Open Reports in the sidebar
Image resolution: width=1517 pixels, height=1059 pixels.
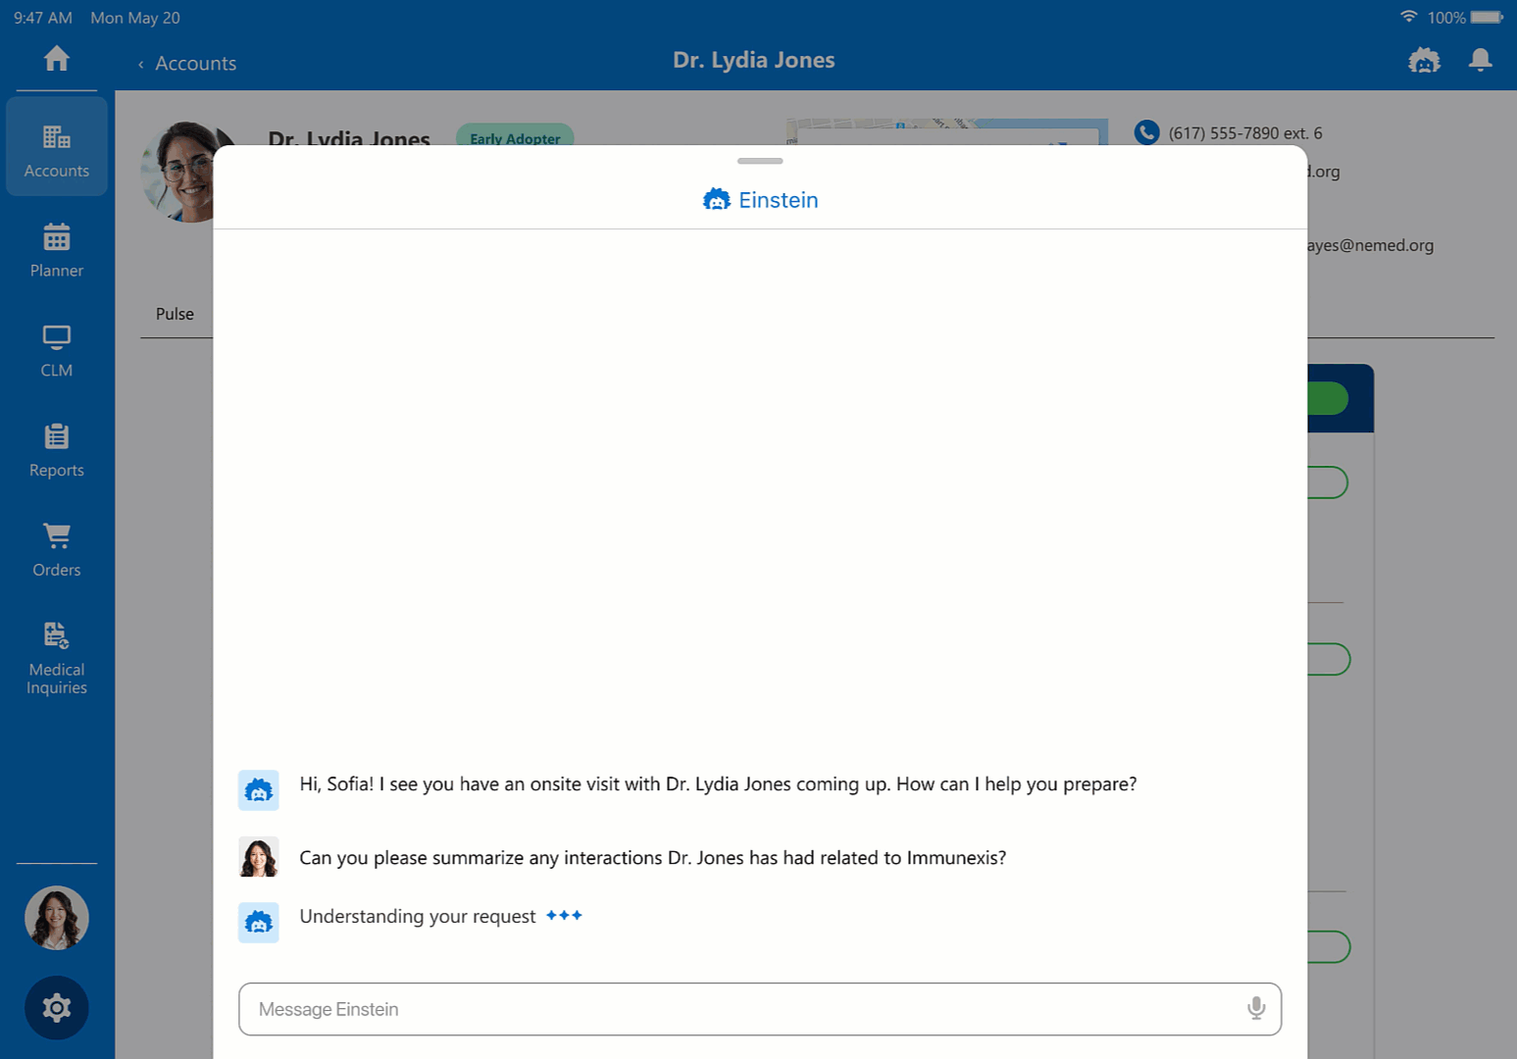(x=57, y=451)
